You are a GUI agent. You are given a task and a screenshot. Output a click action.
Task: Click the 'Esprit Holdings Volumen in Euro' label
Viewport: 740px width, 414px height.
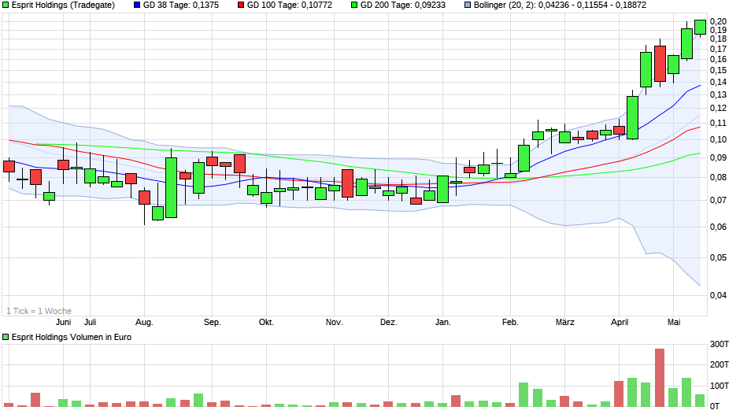pos(72,337)
